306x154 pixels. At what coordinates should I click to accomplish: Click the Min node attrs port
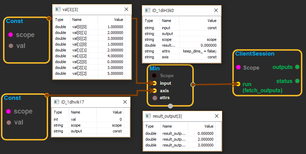click(155, 98)
